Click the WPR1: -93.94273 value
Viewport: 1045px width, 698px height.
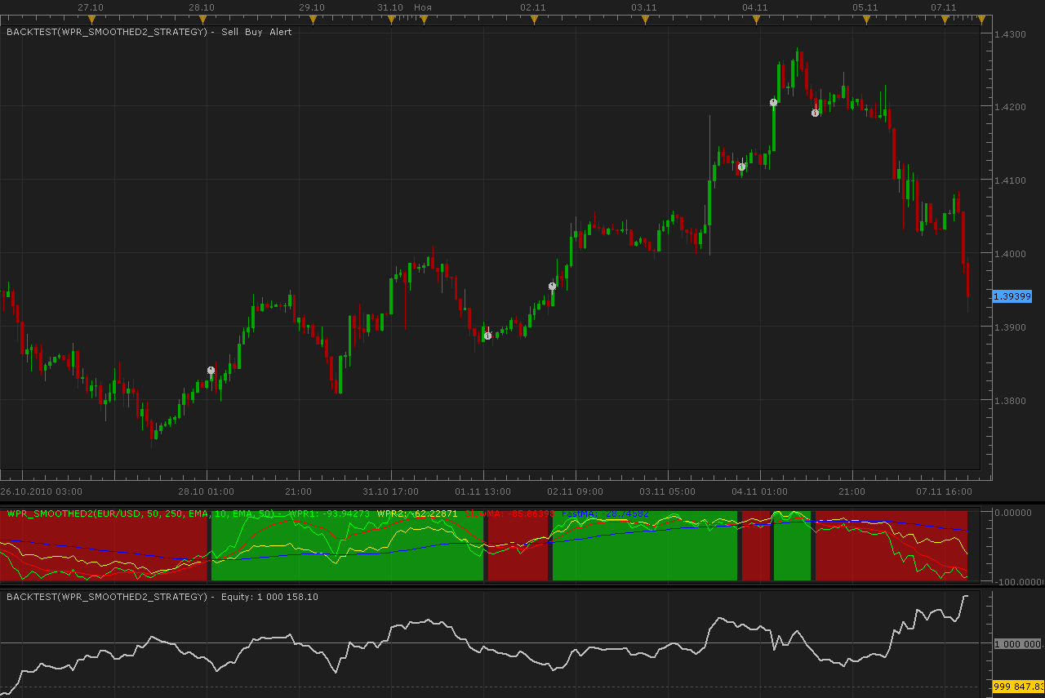click(329, 513)
